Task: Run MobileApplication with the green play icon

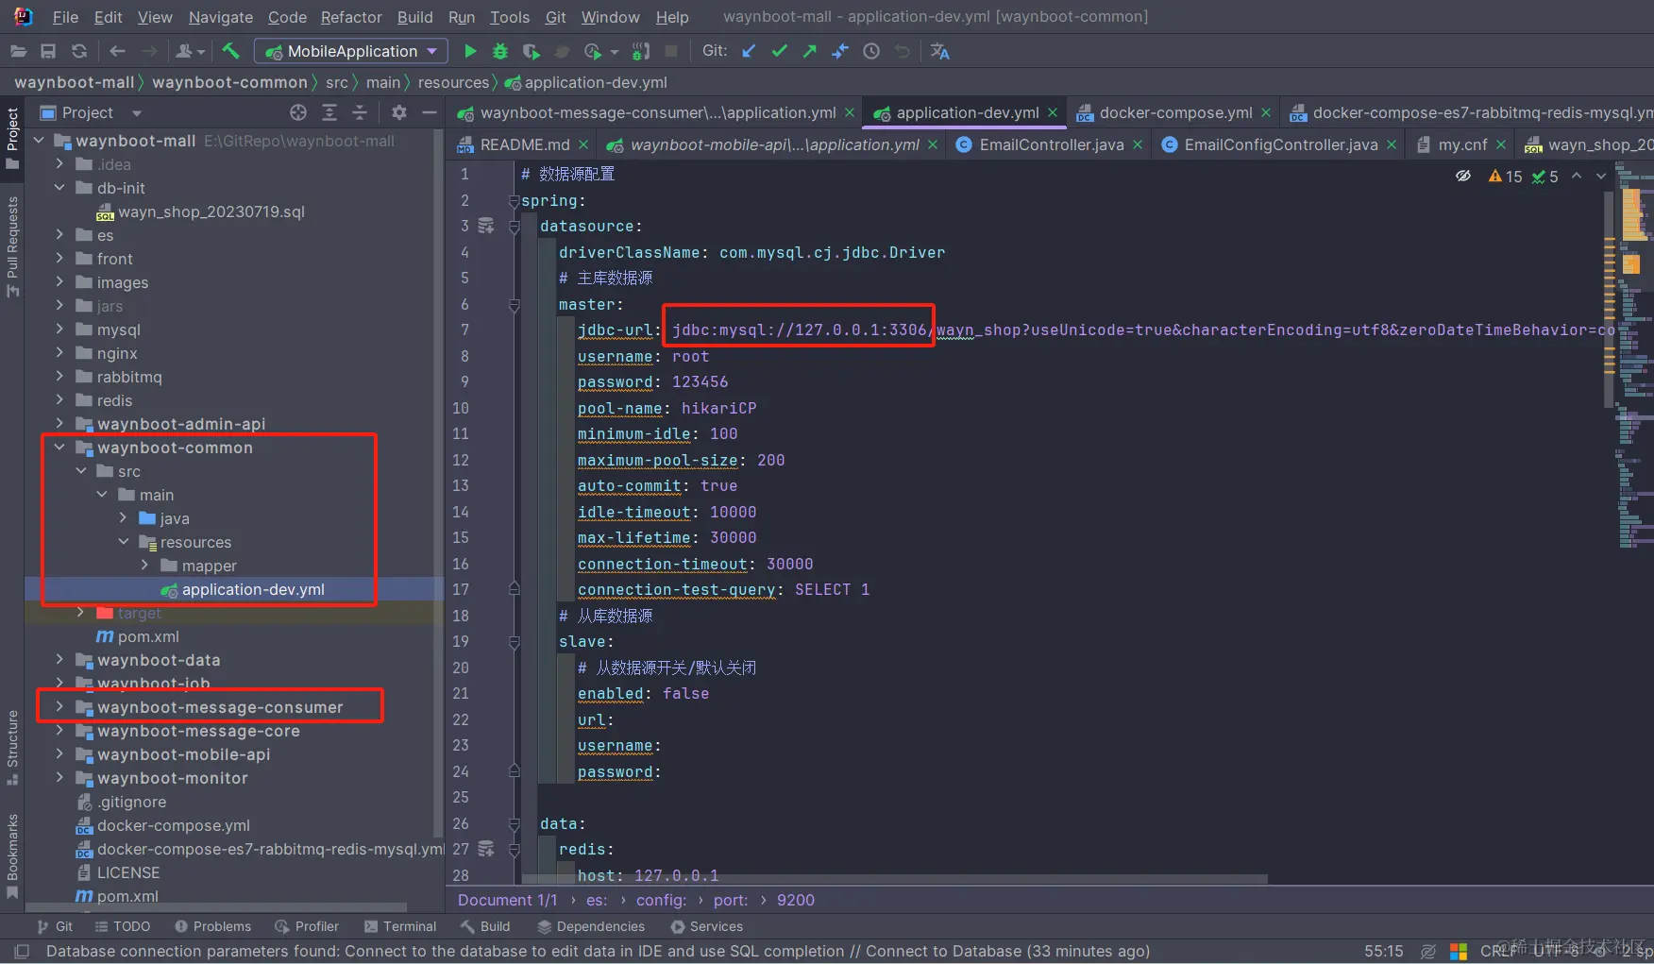Action: (470, 51)
